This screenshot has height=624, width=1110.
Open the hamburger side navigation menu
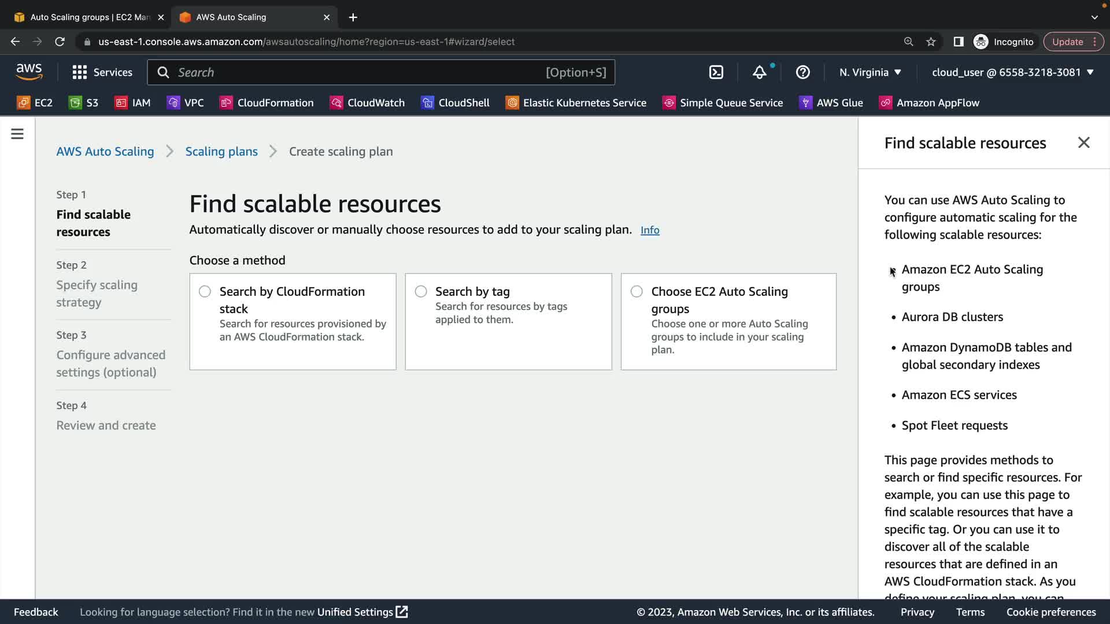coord(17,134)
